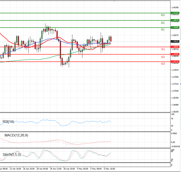Select the 1.38210 red price tag

point(175,62)
